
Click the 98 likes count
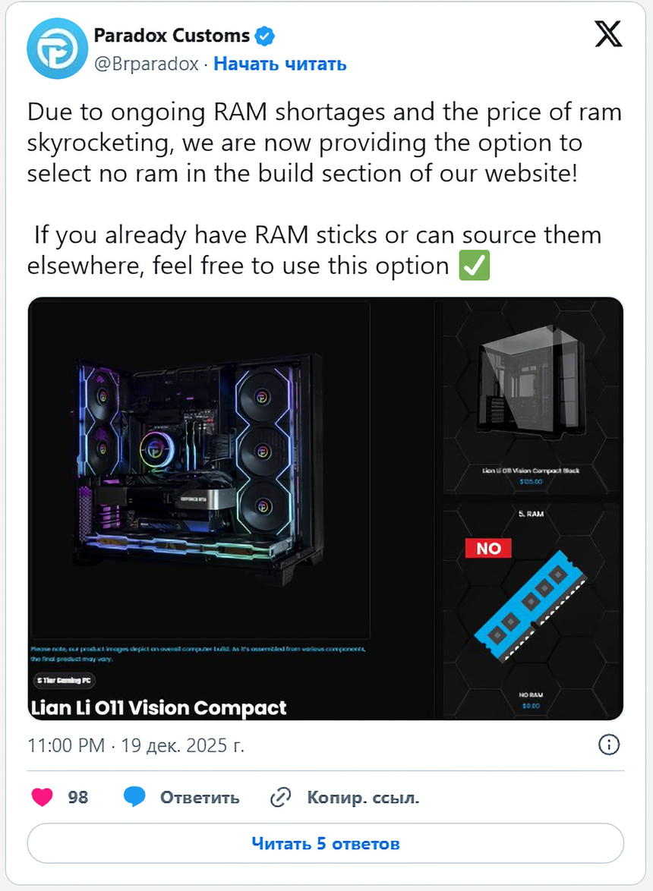(78, 797)
